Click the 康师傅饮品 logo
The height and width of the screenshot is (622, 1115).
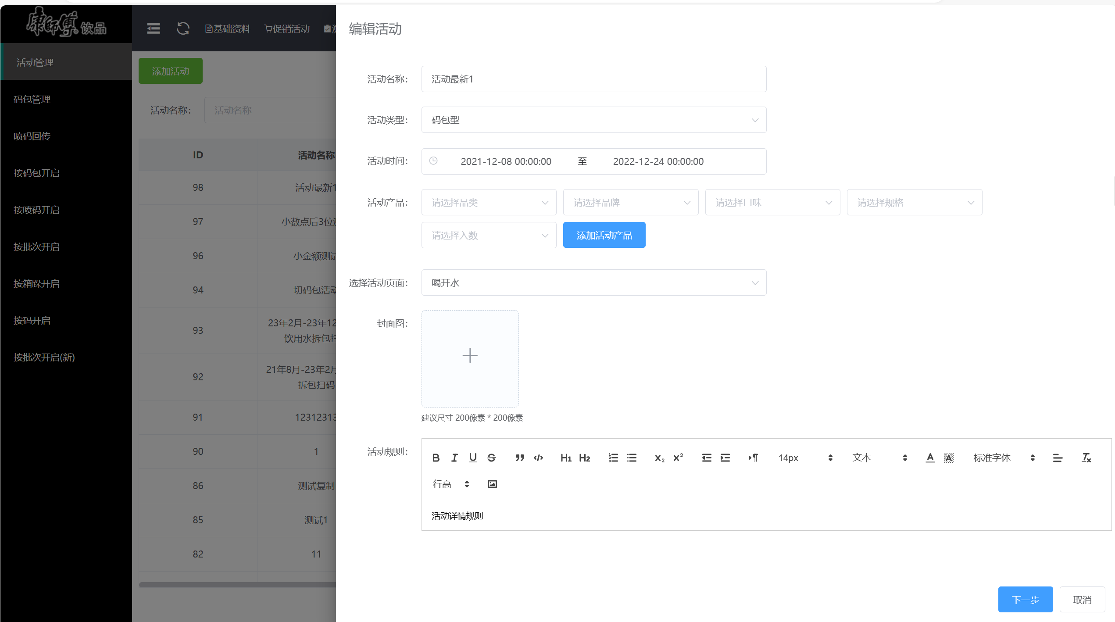(x=66, y=22)
